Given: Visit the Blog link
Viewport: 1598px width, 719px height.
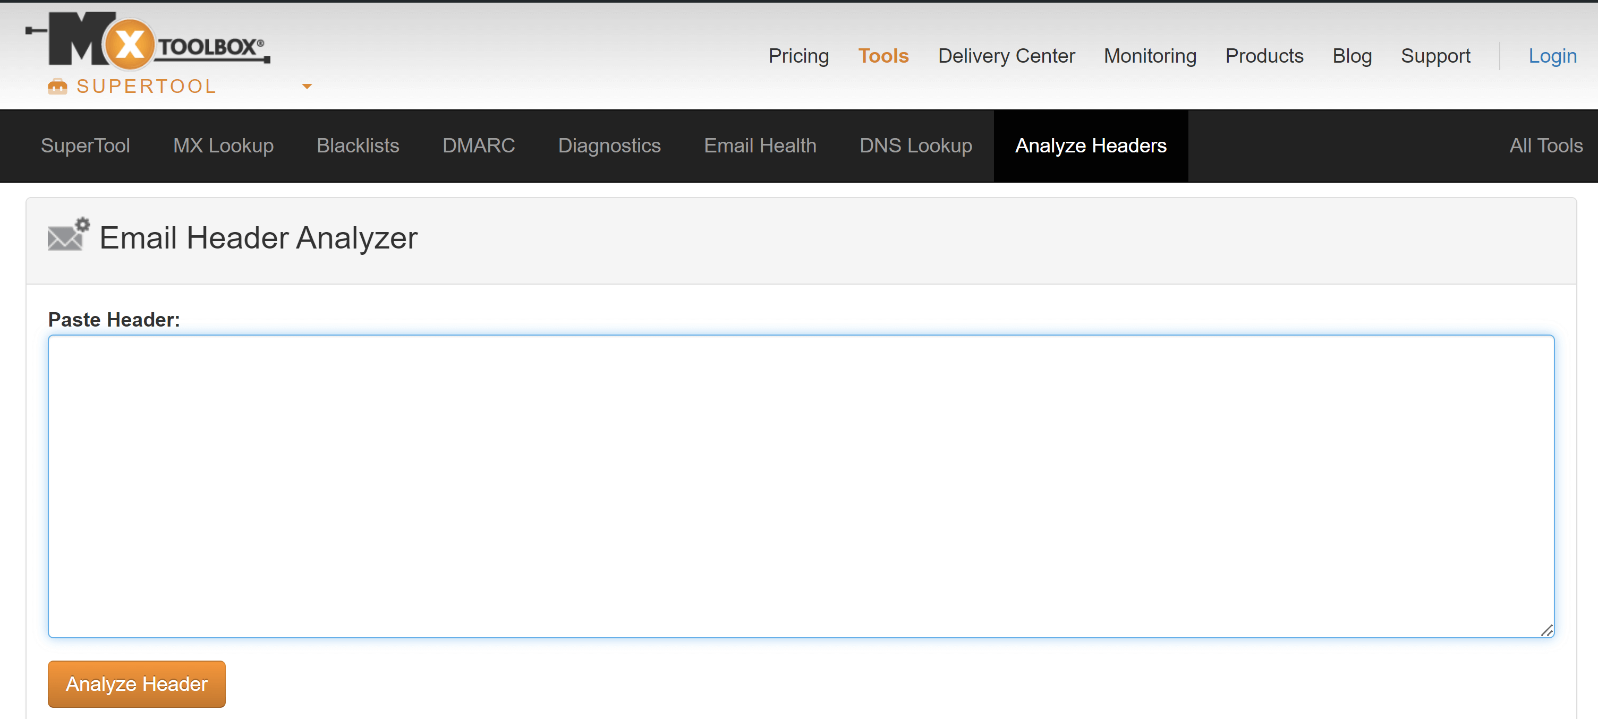Looking at the screenshot, I should [1351, 56].
